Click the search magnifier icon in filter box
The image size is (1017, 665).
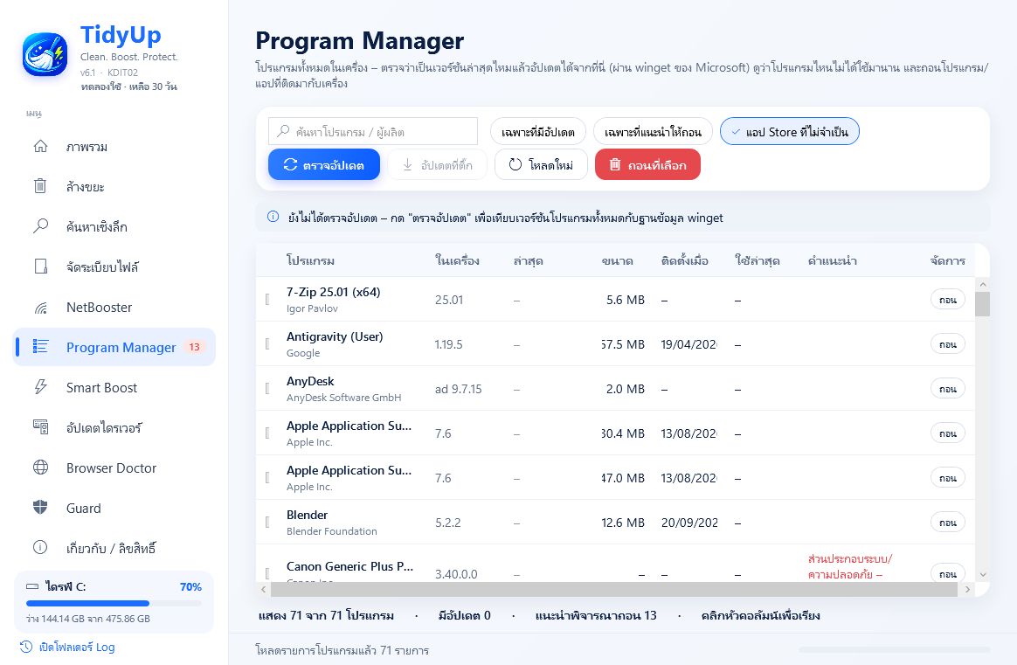point(283,131)
